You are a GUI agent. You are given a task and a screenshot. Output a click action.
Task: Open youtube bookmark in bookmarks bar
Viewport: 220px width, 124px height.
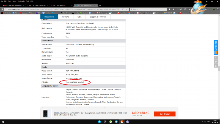click(x=24, y=13)
